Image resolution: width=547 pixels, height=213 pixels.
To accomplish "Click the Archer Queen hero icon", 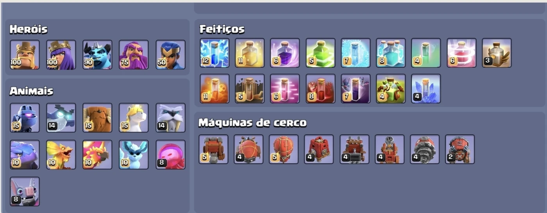I will (x=61, y=55).
